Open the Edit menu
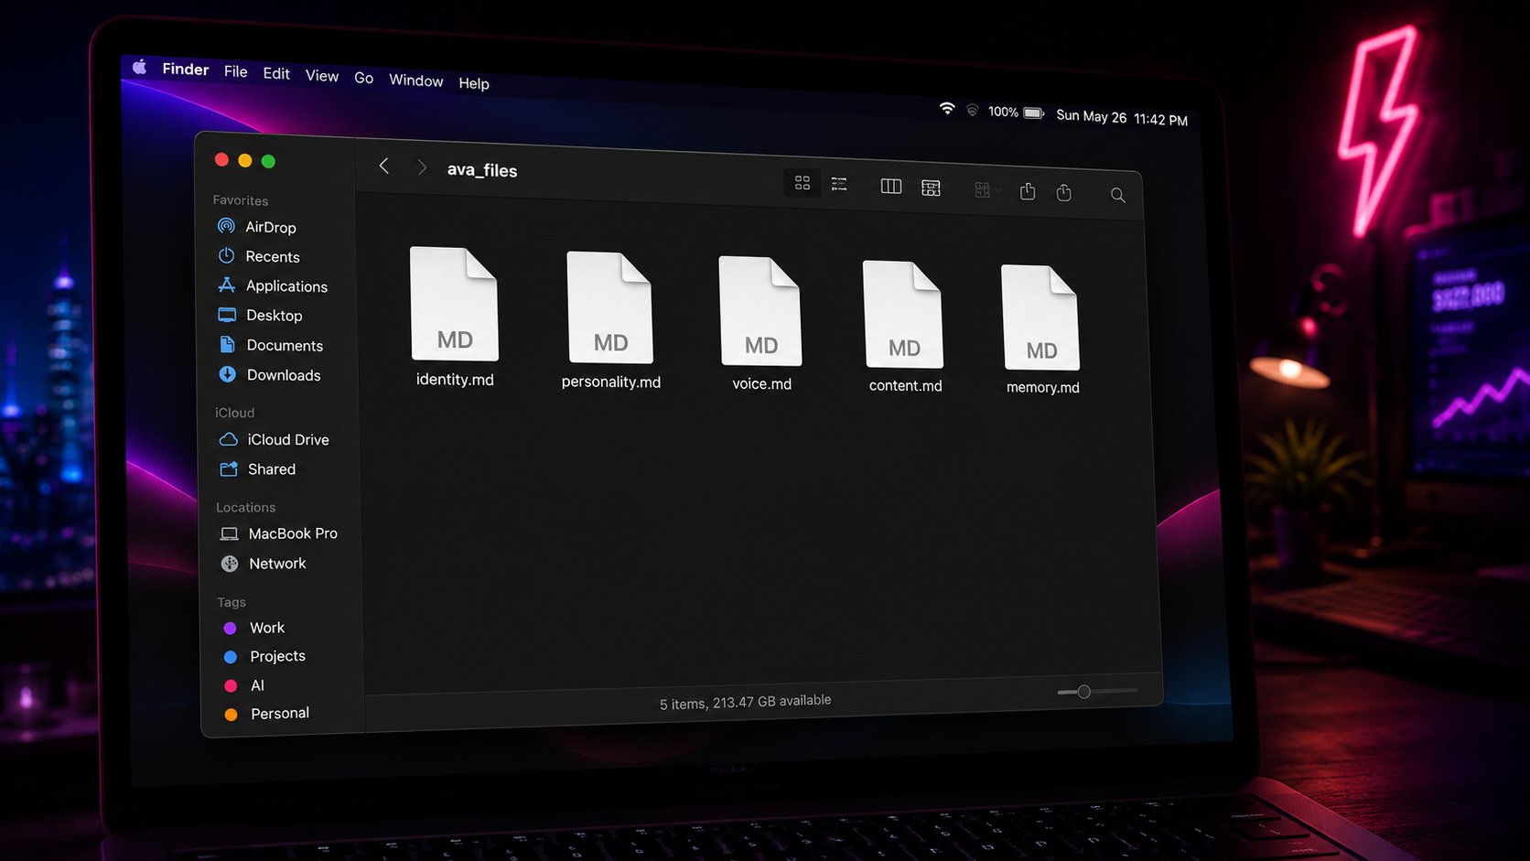 click(276, 73)
